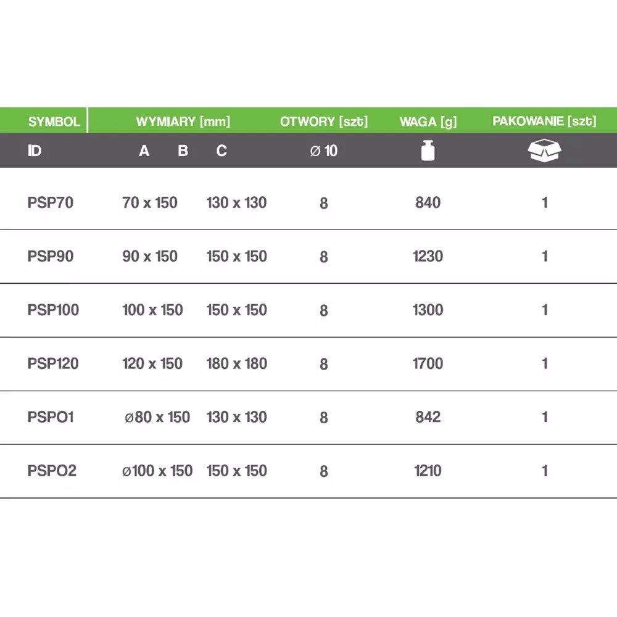Click the ø80 x 150 dimension cell

[157, 417]
